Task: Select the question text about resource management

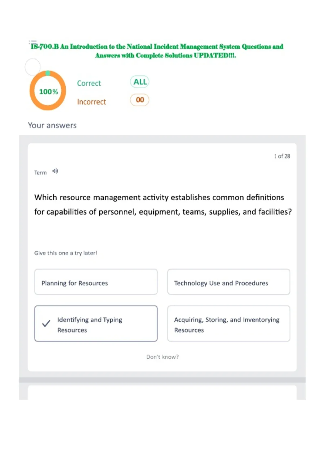Action: coord(163,205)
